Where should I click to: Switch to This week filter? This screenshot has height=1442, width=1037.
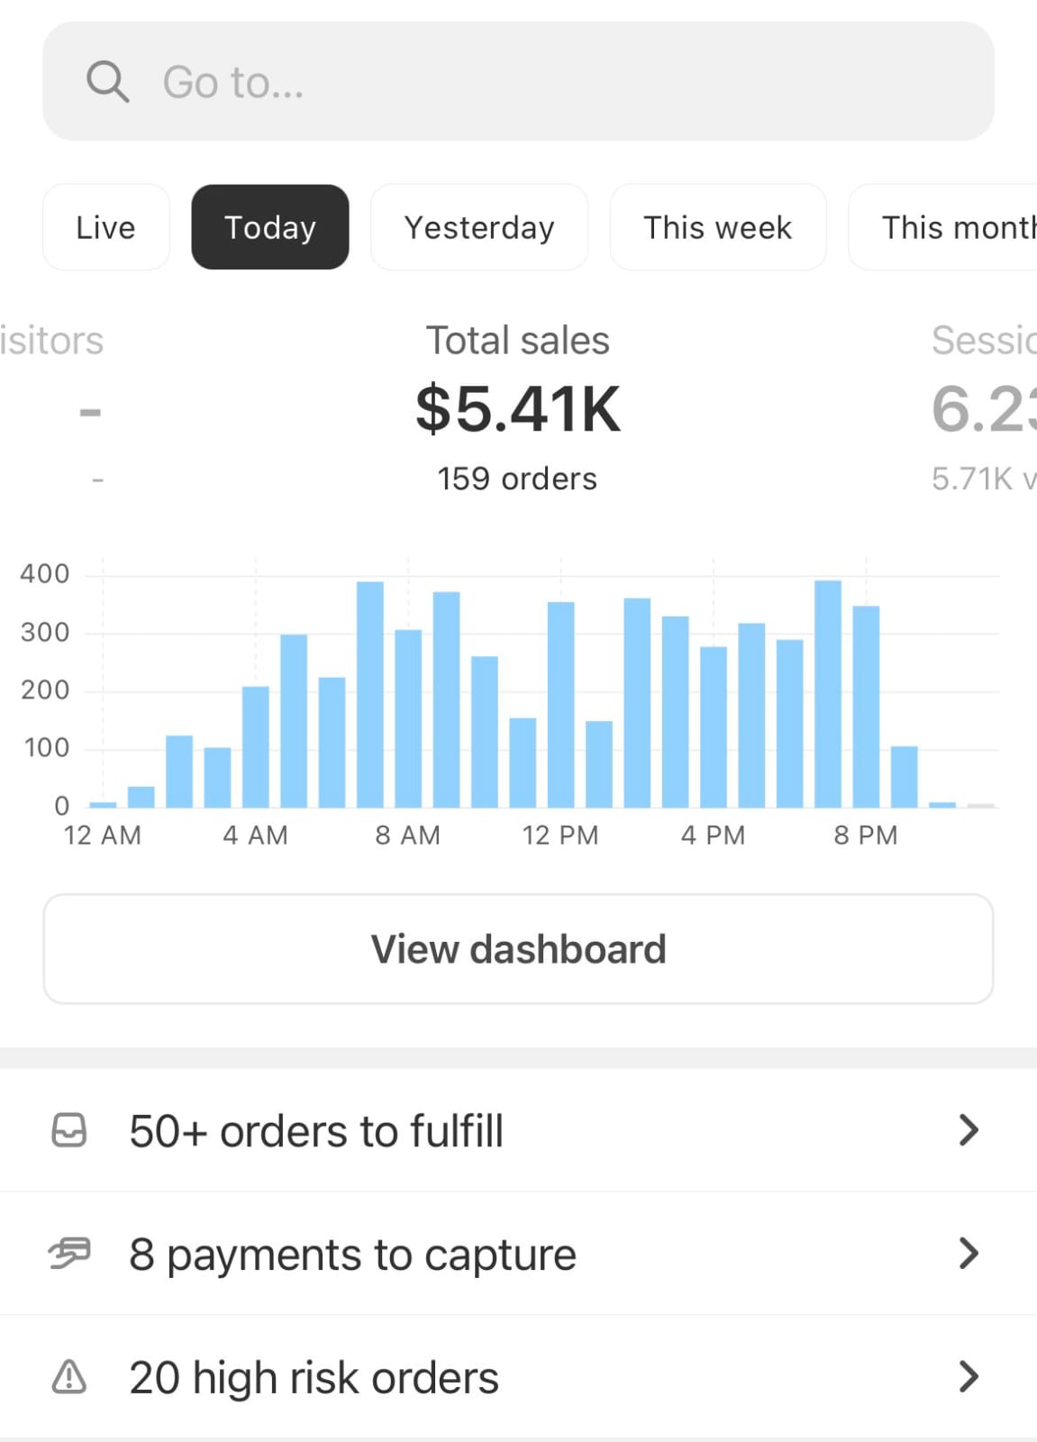[717, 227]
